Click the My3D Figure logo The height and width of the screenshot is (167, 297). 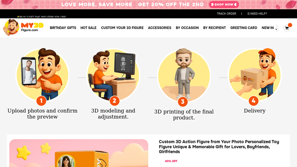(23, 27)
